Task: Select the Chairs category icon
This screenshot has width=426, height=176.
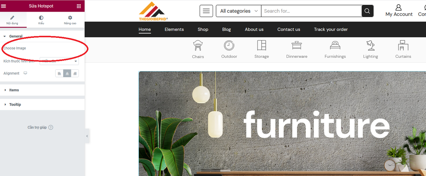Action: 198,45
